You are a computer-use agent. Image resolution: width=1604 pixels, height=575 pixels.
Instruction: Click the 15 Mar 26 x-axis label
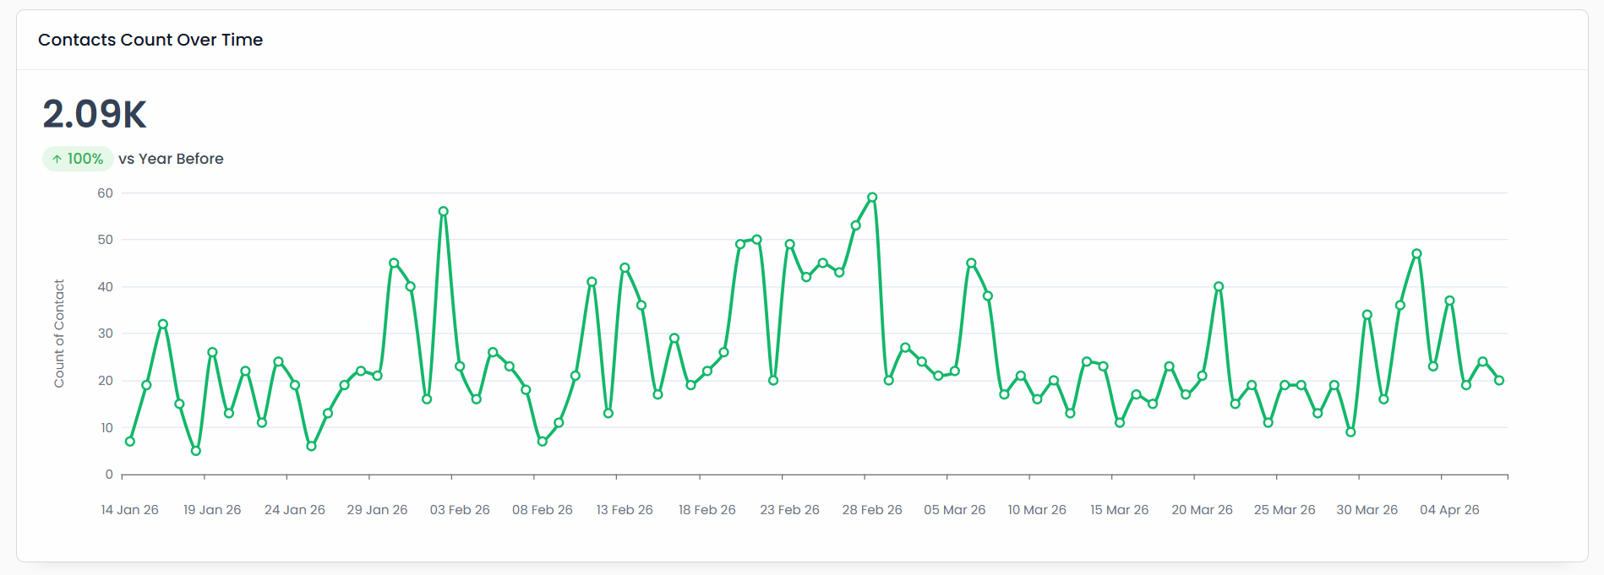(1119, 510)
